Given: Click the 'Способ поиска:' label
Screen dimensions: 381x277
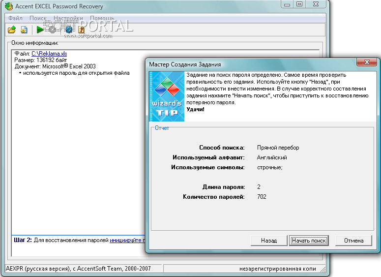Looking at the screenshot, I should pos(222,148).
